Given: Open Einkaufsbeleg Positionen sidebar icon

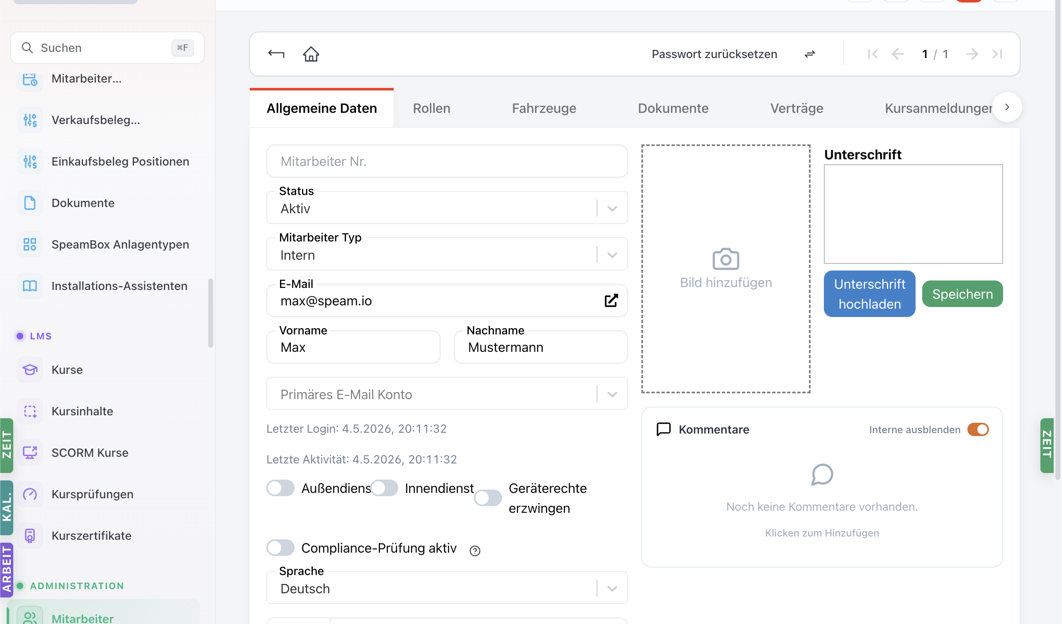Looking at the screenshot, I should point(30,161).
